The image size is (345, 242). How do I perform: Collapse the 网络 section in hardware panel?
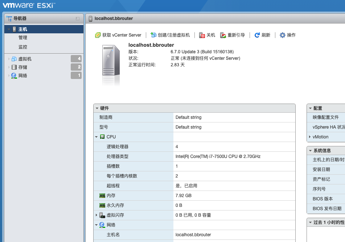(96, 225)
